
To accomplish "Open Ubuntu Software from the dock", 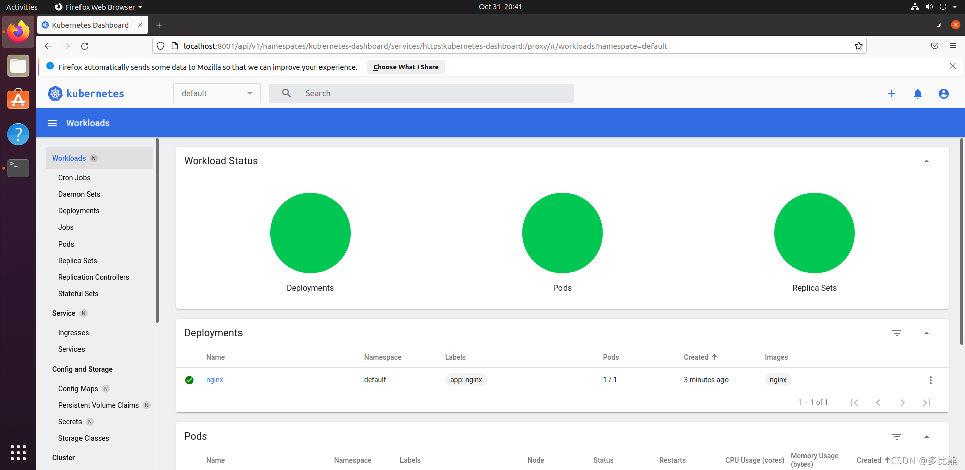I will (x=18, y=99).
